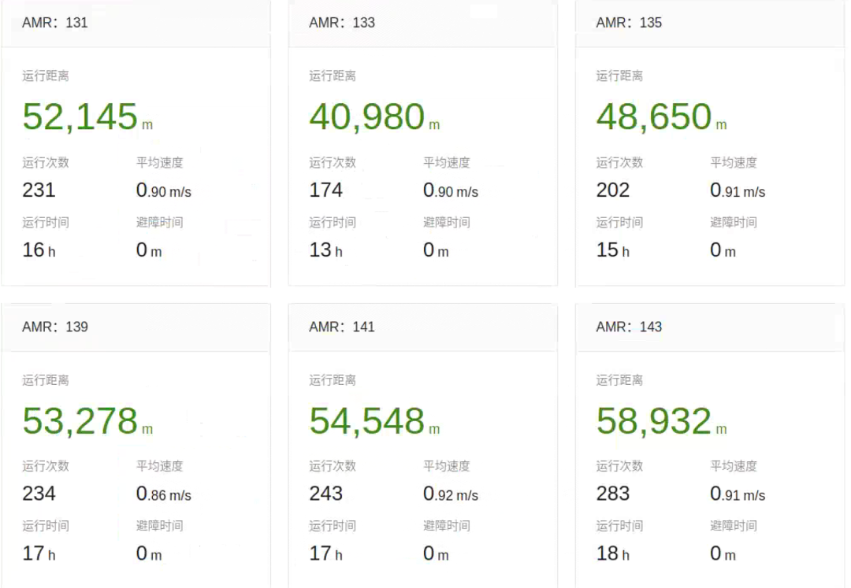The height and width of the screenshot is (588, 851).
Task: Select run count 174 in AMR 133
Action: click(x=325, y=190)
